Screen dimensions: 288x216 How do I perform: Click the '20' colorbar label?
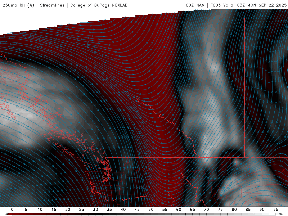pyautogui.click(x=68, y=210)
